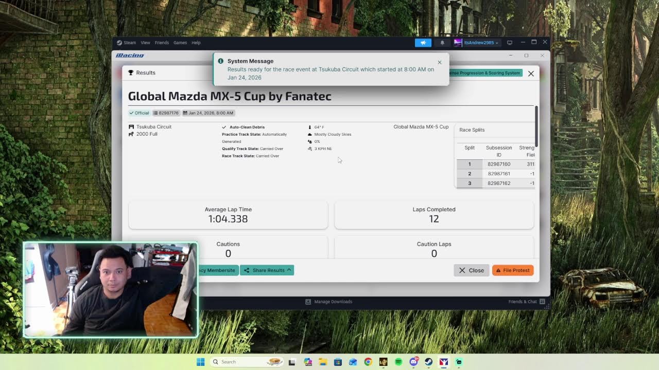Click the Caution Laps stat card

point(434,248)
